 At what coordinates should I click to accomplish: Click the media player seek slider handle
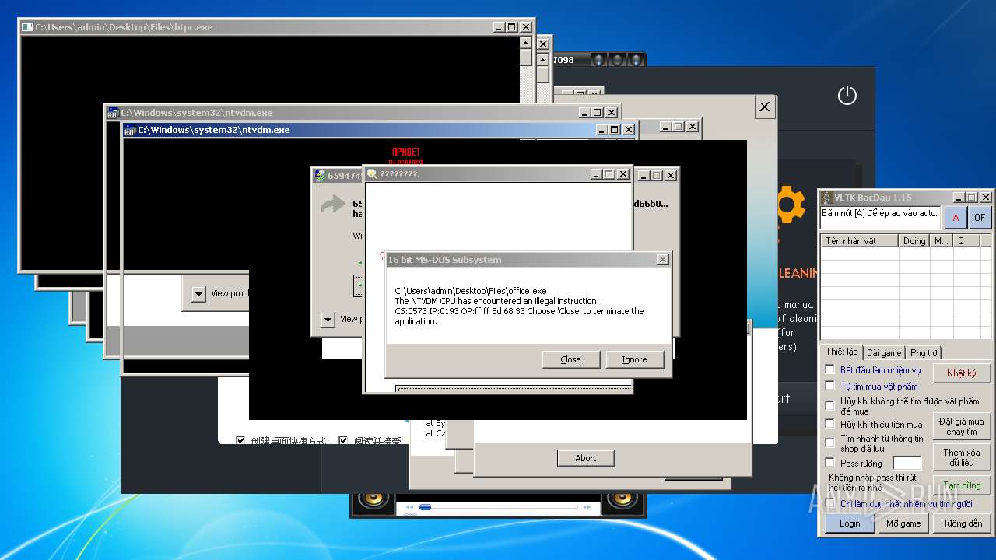click(425, 507)
